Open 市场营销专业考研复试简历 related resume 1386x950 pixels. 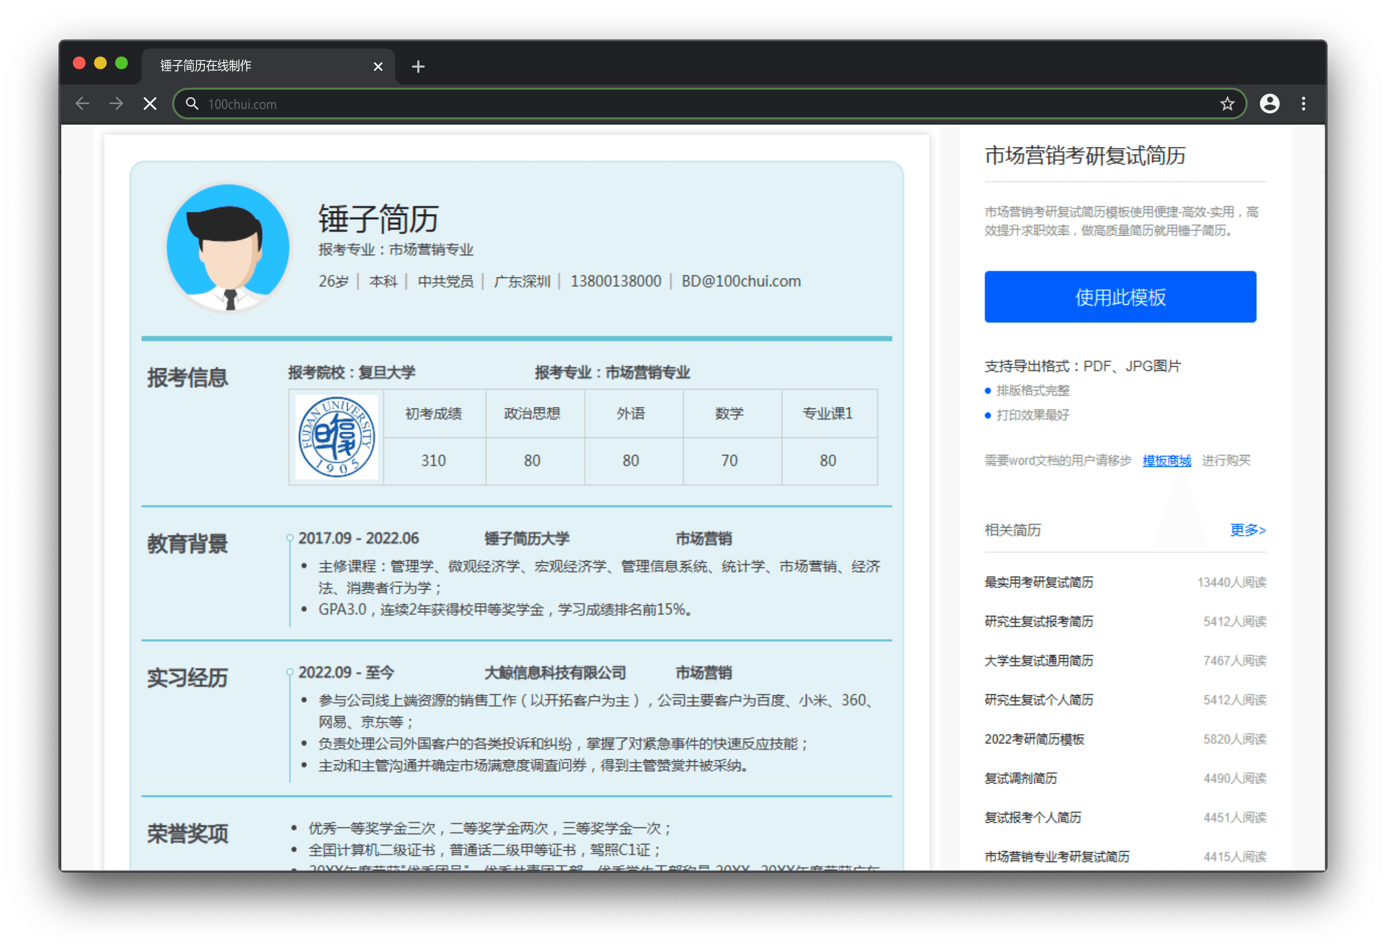[x=1057, y=857]
